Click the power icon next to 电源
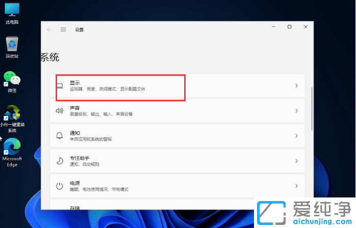The height and width of the screenshot is (228, 356). click(x=60, y=186)
